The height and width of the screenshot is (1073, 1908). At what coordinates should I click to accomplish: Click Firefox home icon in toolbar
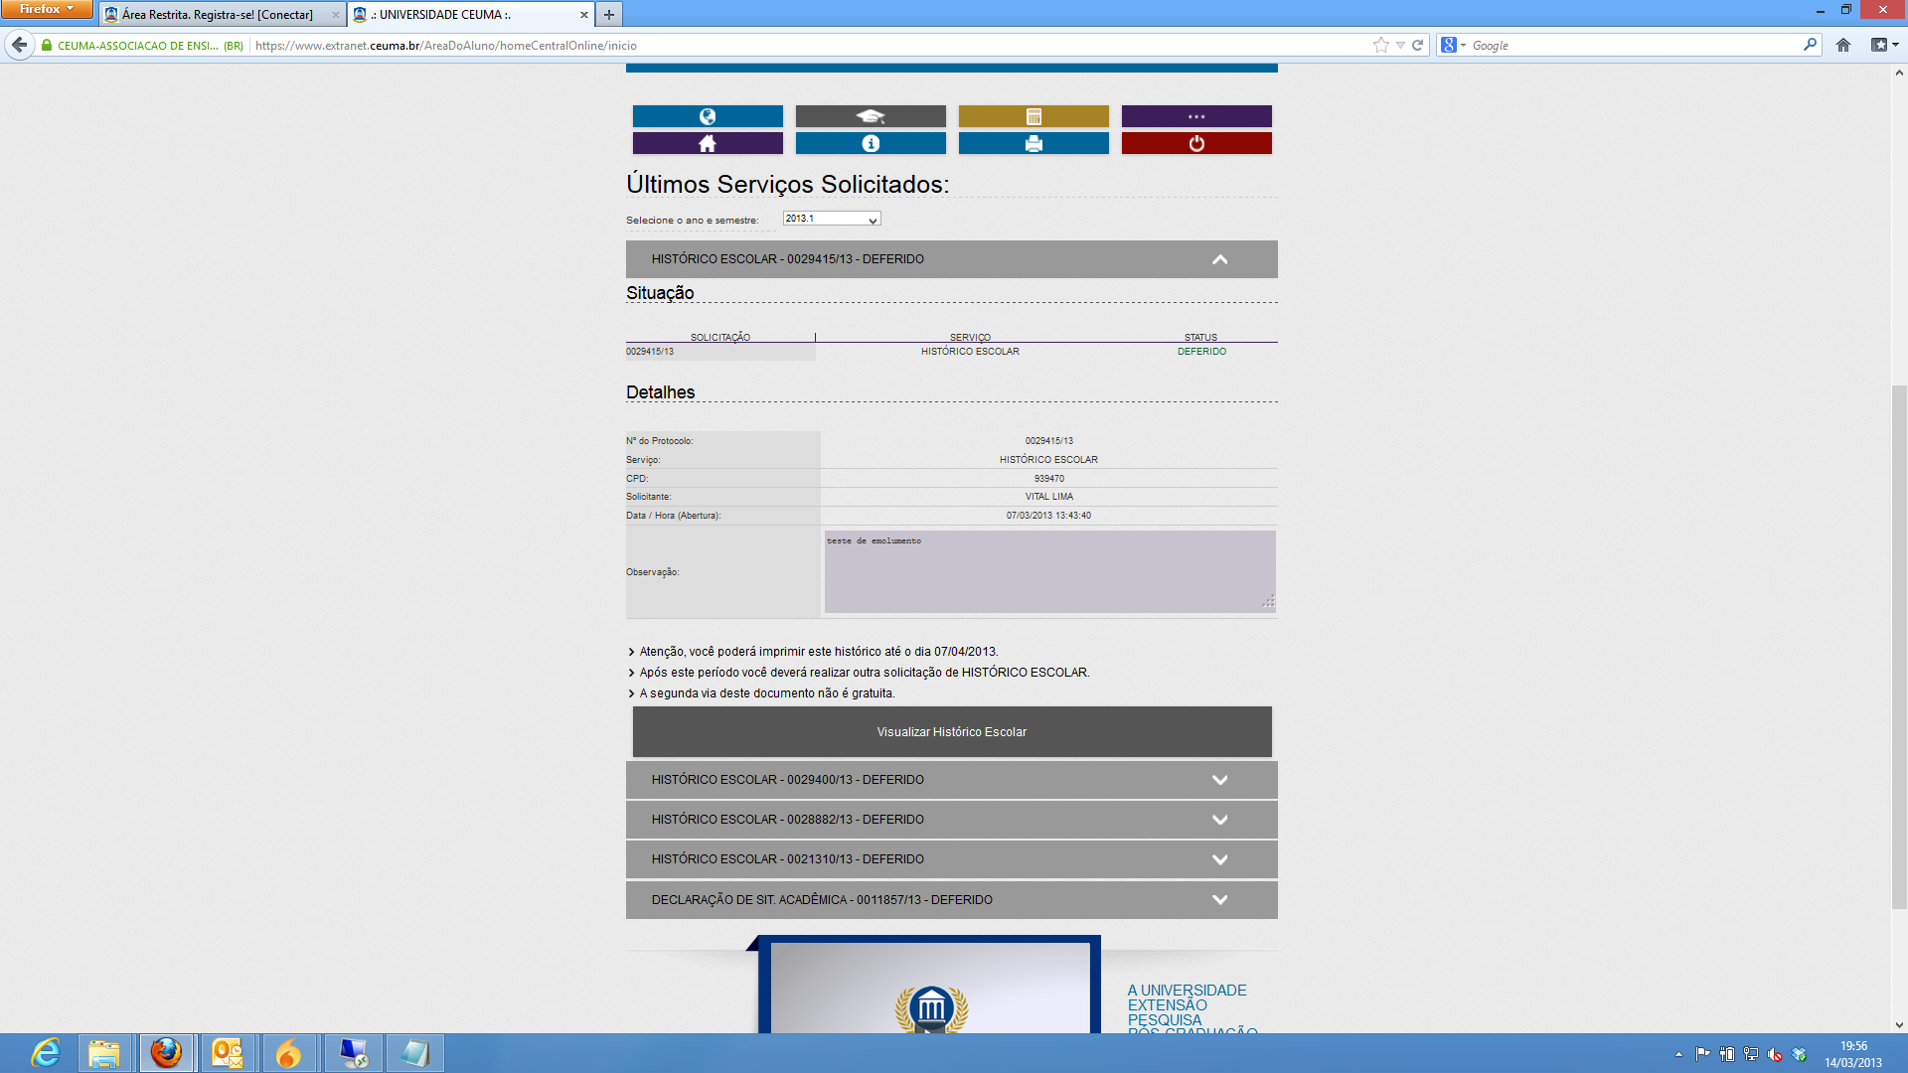[x=1843, y=45]
